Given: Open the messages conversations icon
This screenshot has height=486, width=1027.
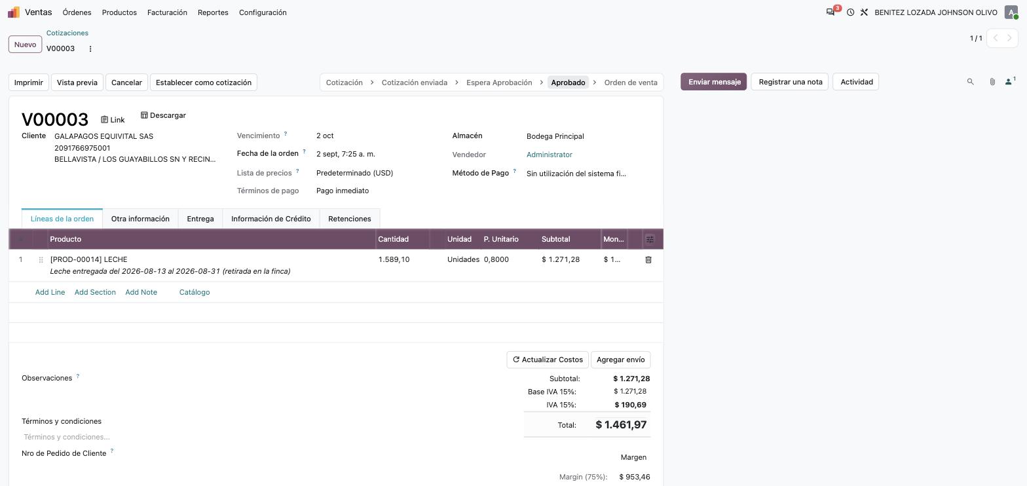Looking at the screenshot, I should [x=831, y=12].
